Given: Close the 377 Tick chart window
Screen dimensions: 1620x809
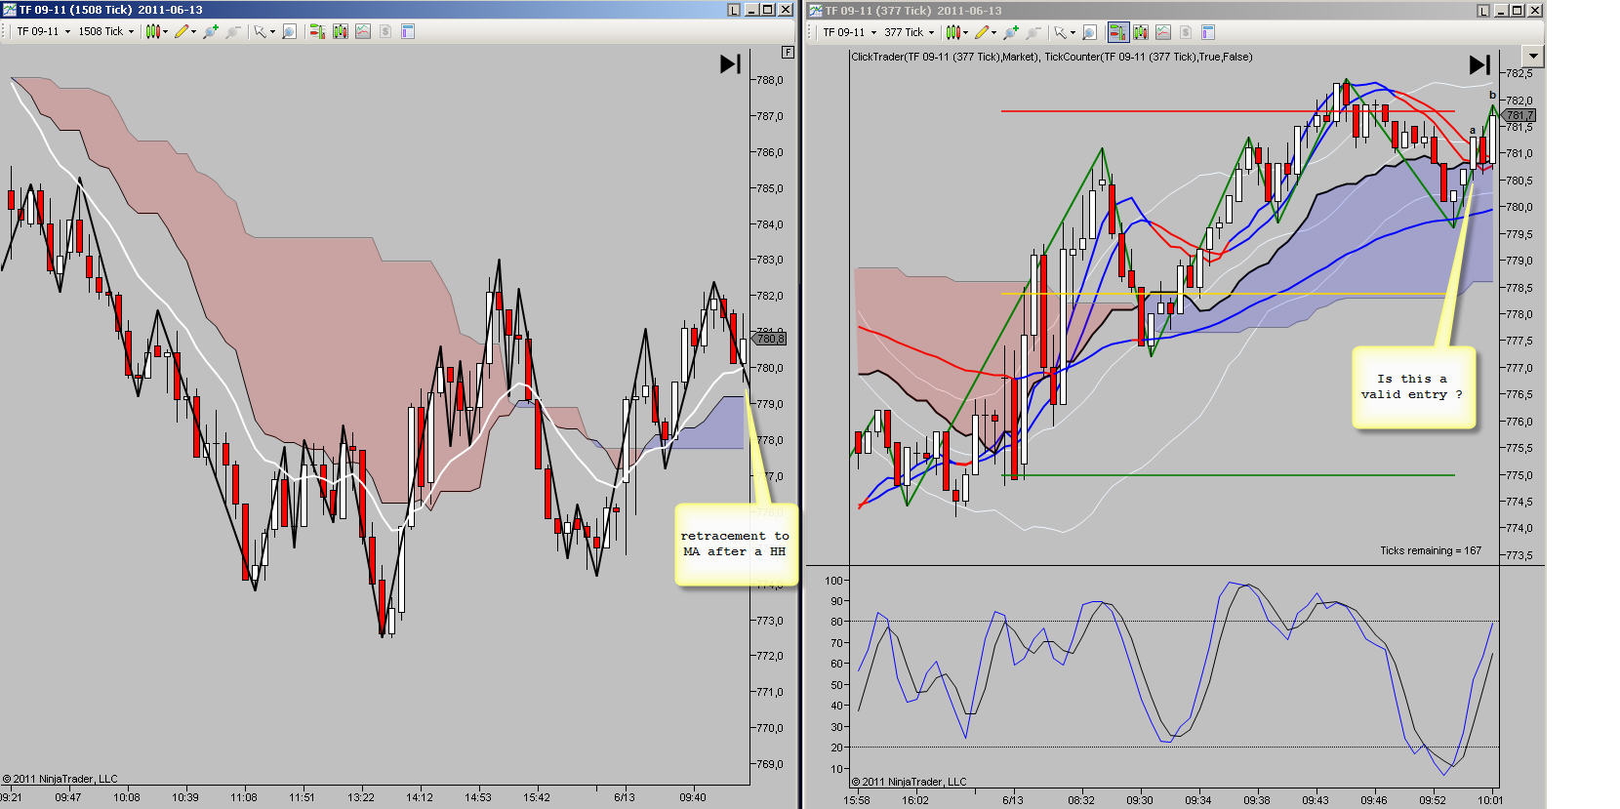Looking at the screenshot, I should (1534, 11).
